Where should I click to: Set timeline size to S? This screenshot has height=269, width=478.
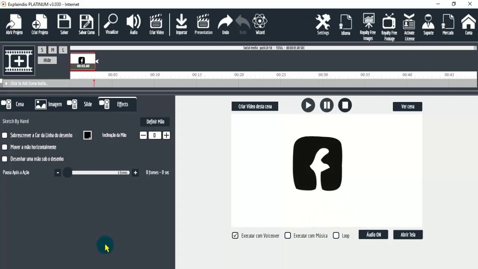point(42,50)
